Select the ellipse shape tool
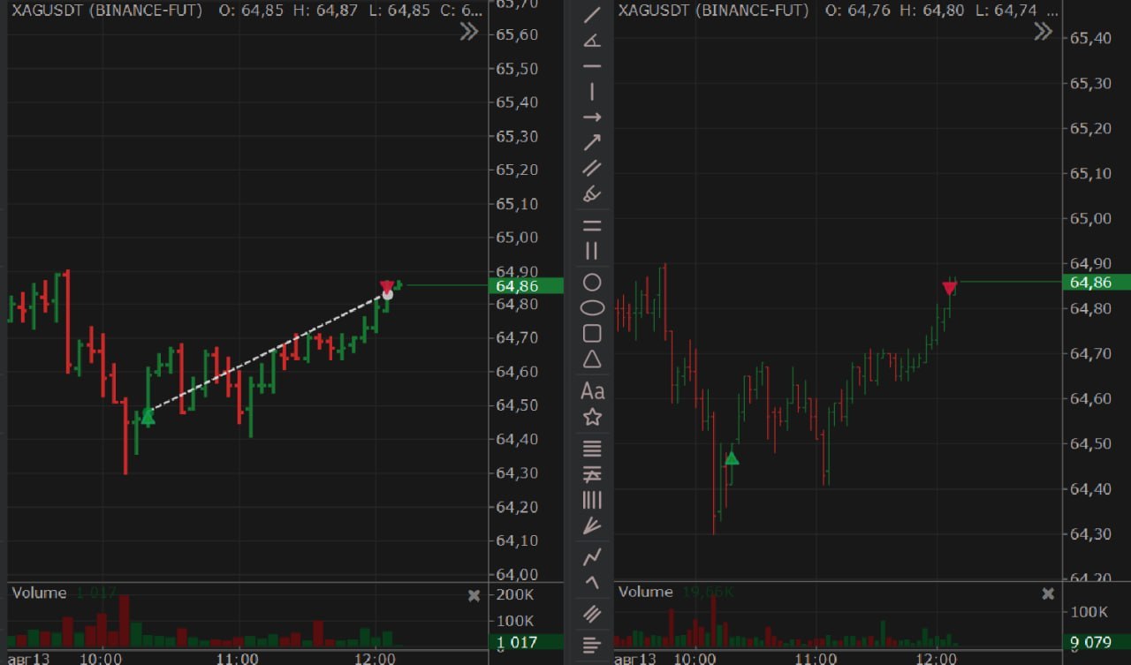1131x665 pixels. click(592, 308)
